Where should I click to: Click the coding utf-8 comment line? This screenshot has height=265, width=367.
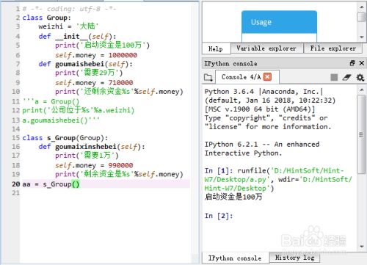[x=69, y=9]
